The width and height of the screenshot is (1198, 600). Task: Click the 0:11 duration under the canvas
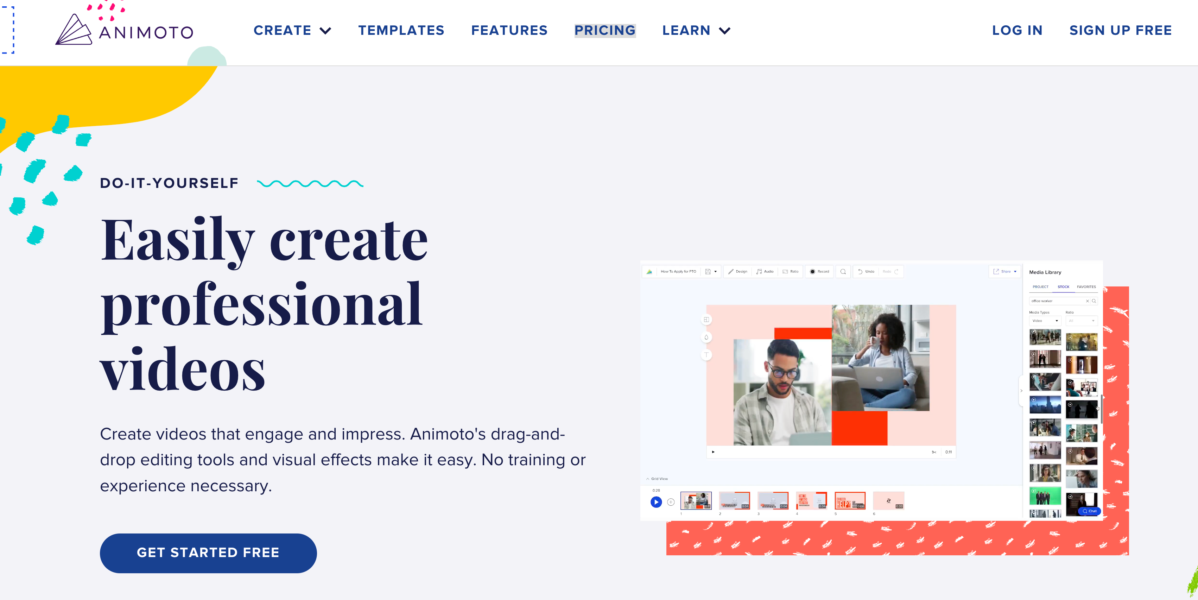[948, 452]
